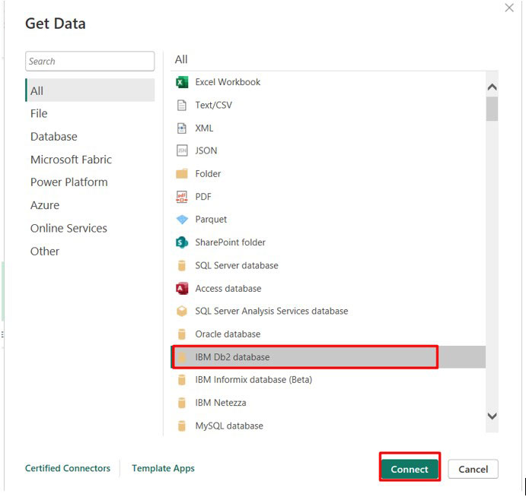Select the Oracle database label

click(x=228, y=334)
